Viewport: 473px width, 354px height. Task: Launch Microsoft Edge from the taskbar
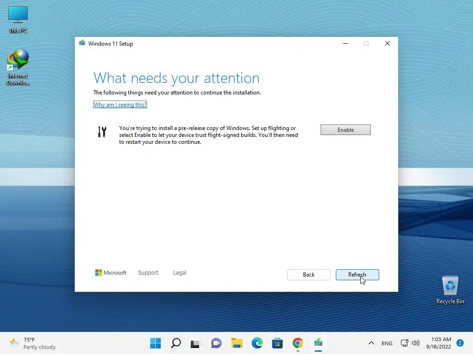click(257, 343)
